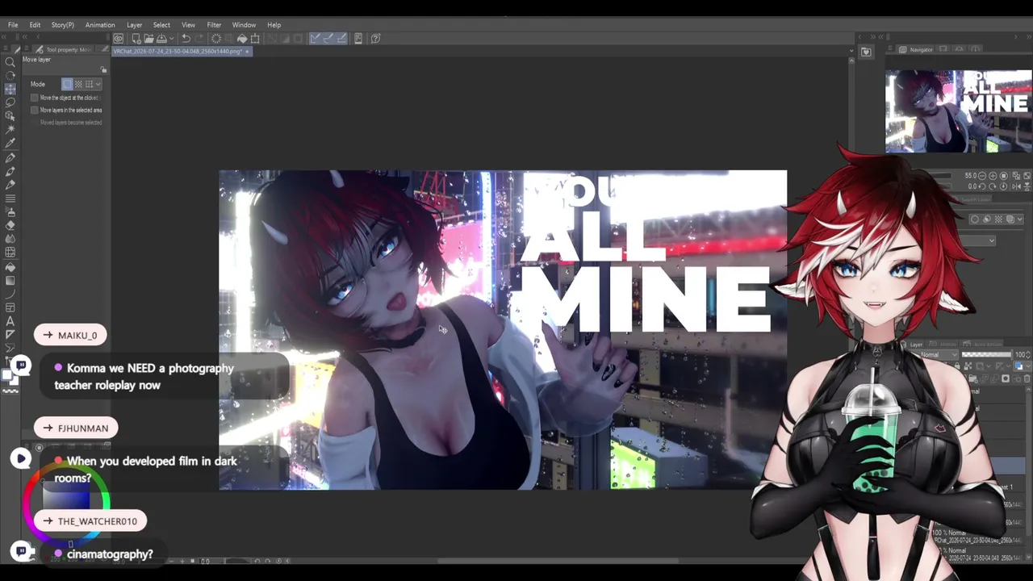Create a new canvas from command bar
Viewport: 1033px width, 581px height.
(x=136, y=38)
